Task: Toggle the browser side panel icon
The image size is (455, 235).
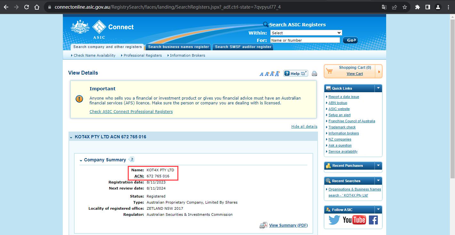Action: tap(427, 7)
